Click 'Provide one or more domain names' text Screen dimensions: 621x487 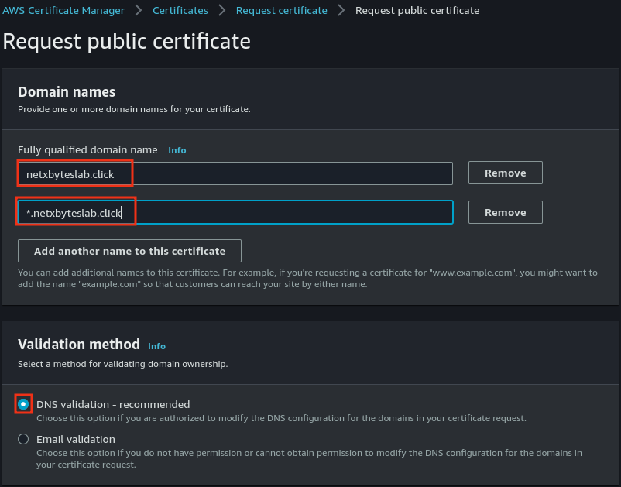134,109
